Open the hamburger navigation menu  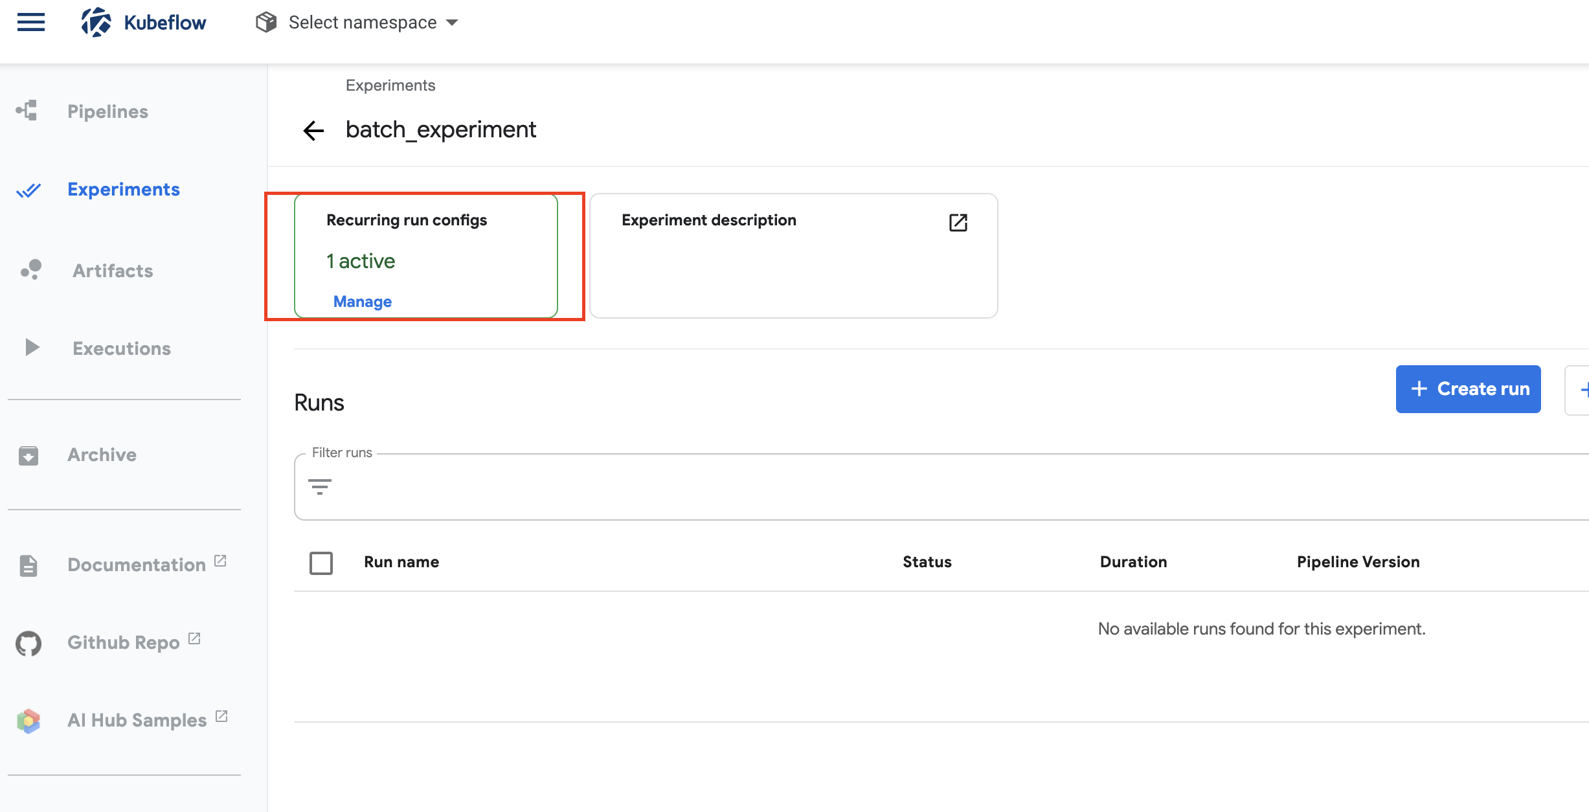31,23
